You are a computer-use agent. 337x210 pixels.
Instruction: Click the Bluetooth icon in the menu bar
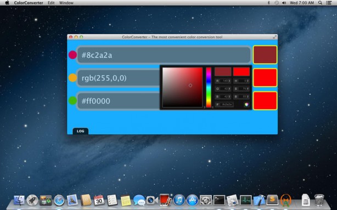point(268,3)
